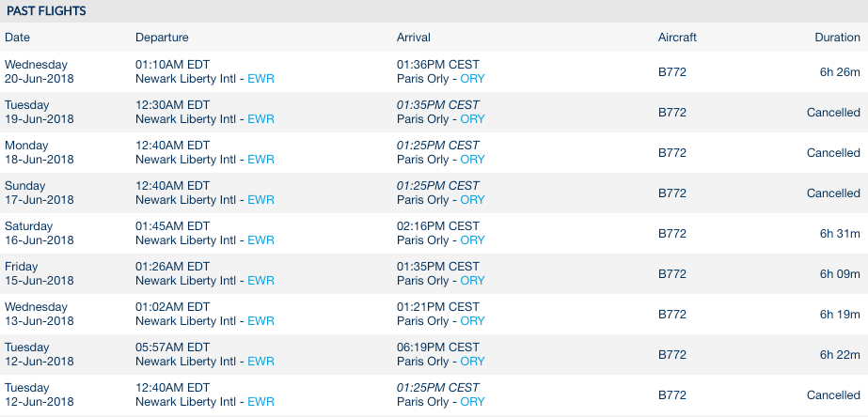Open ORY link in Sunday 17-Jun-2018 row

(472, 200)
